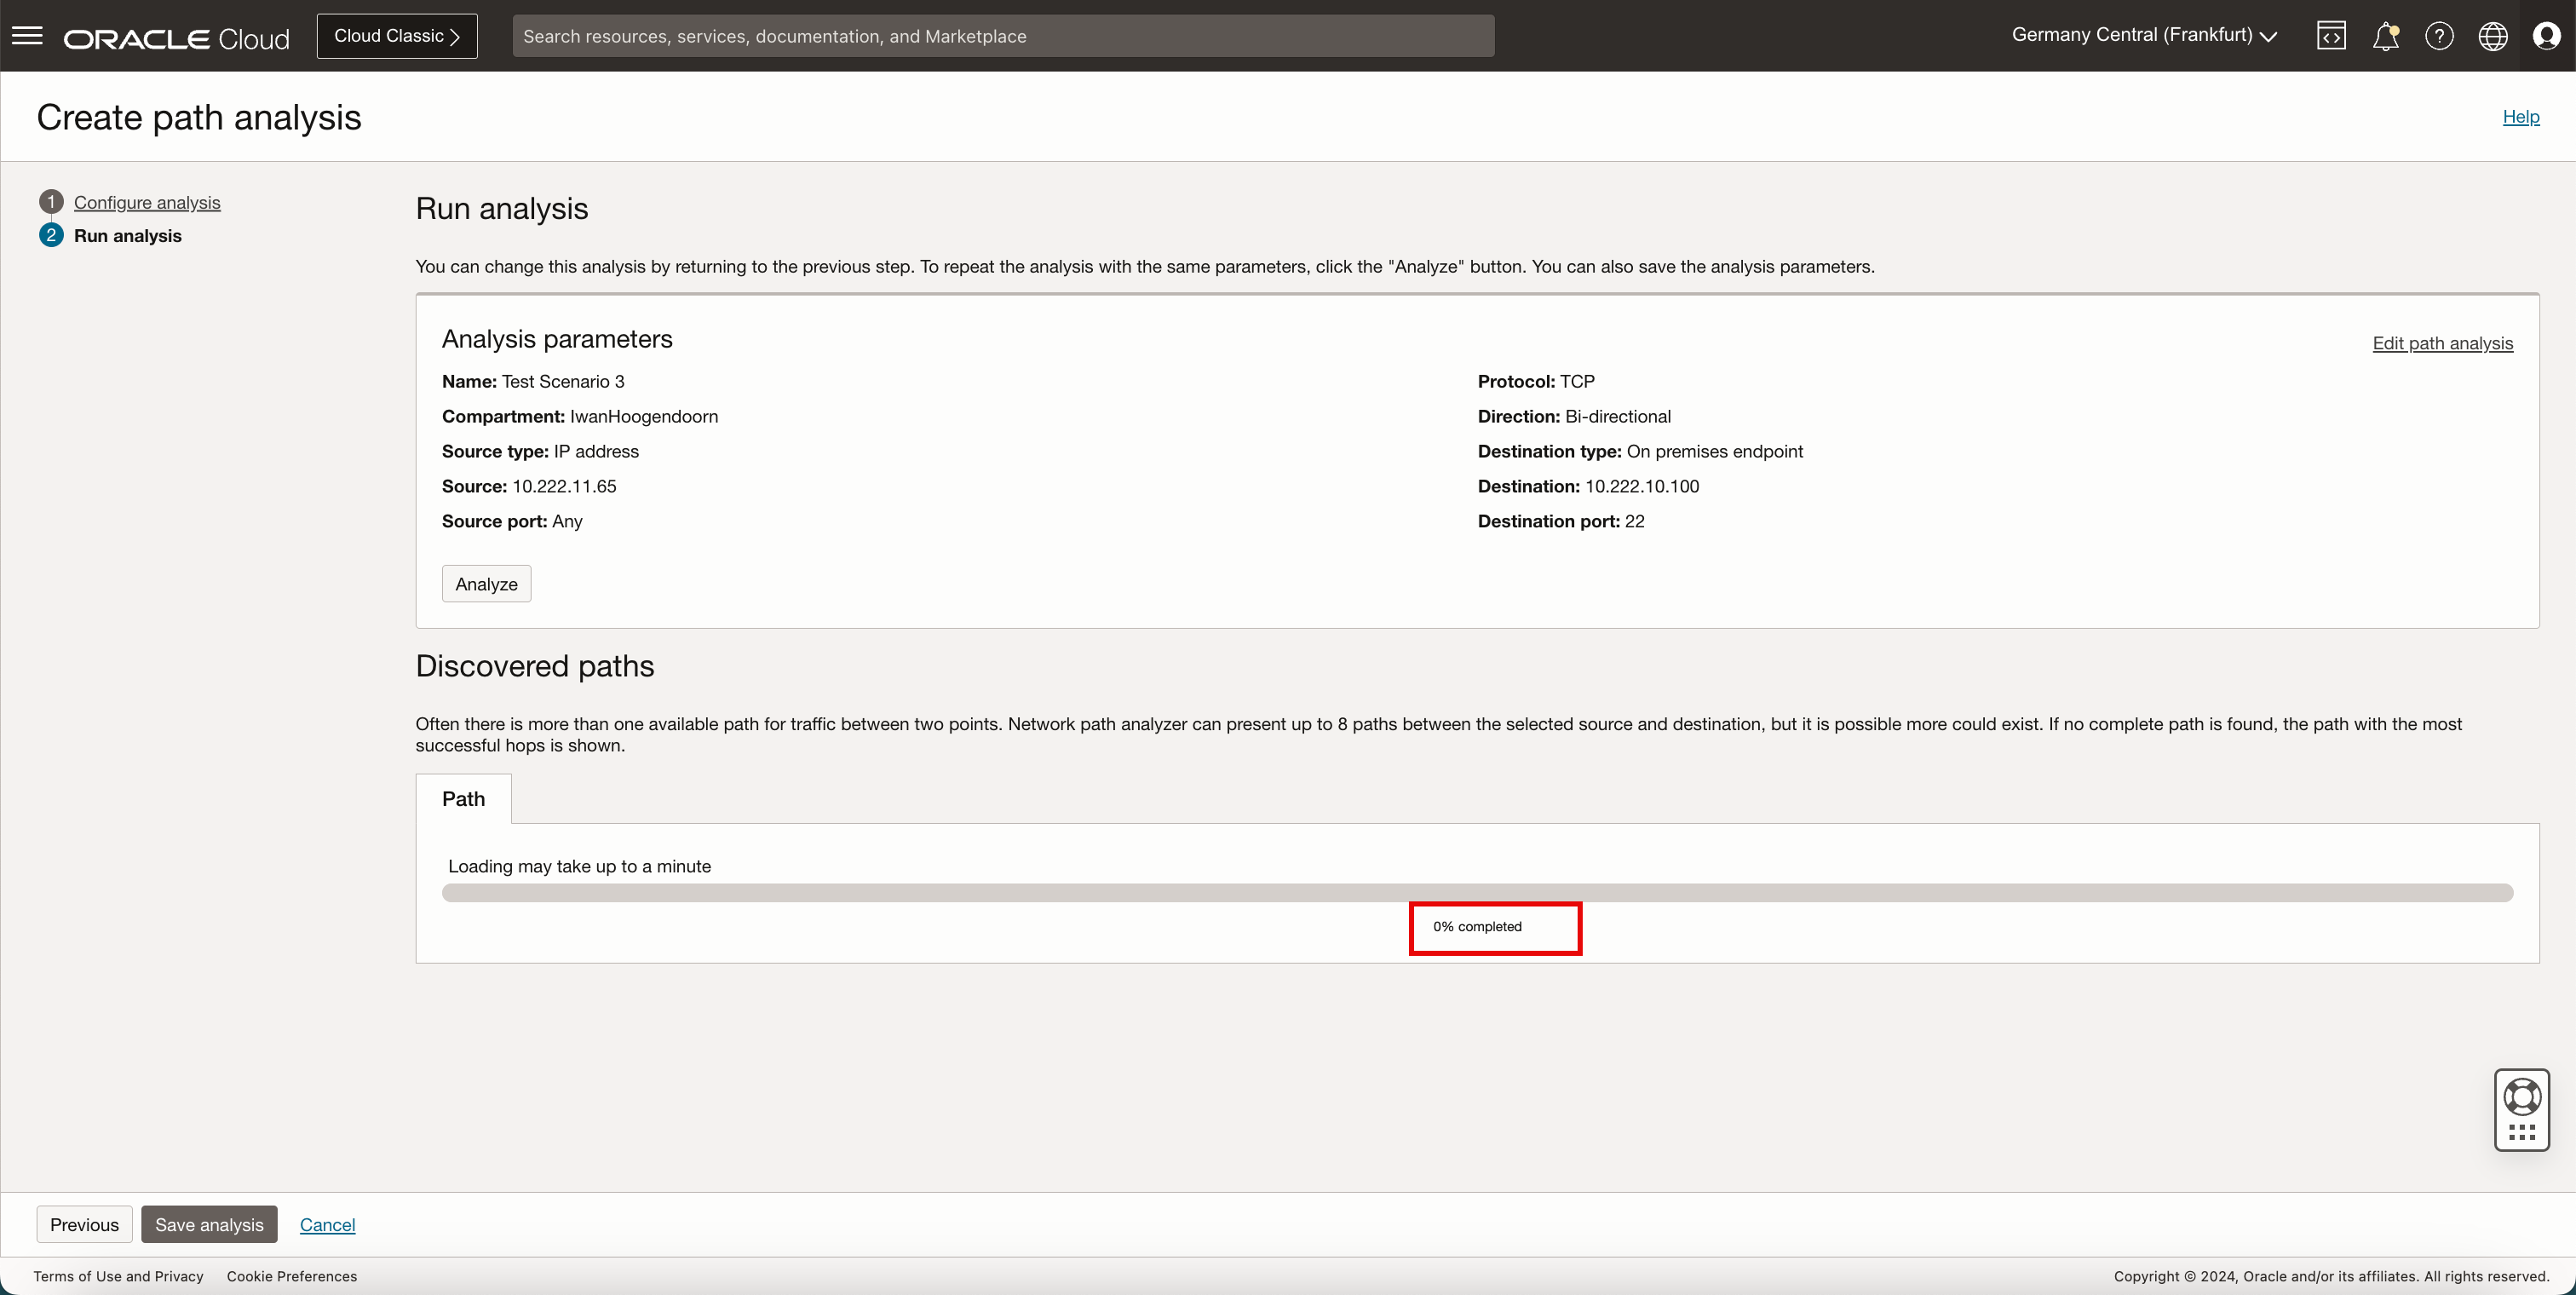Open the user profile avatar menu
The image size is (2576, 1295).
(2546, 36)
